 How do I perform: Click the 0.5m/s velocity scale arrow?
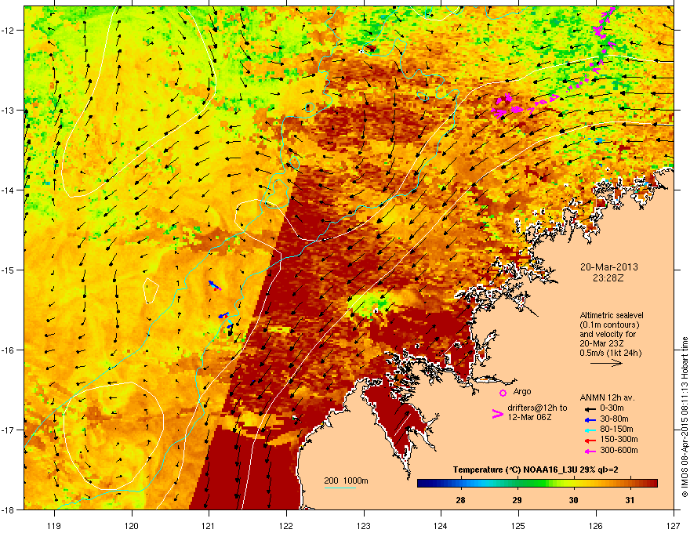(x=606, y=363)
